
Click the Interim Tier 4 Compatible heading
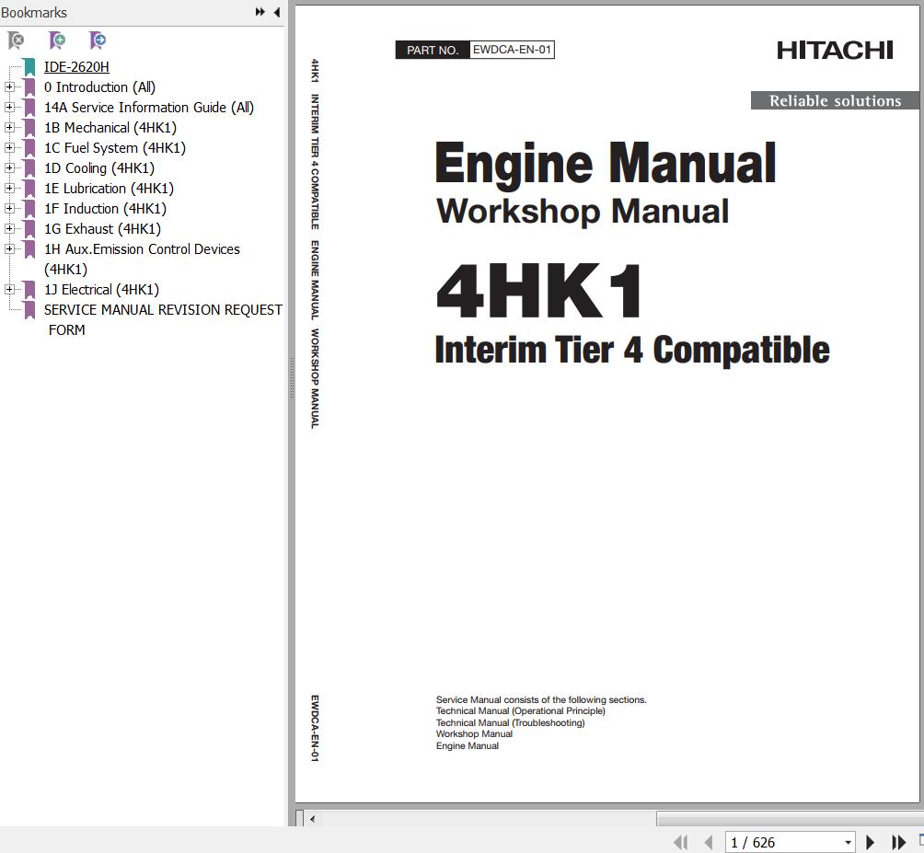point(632,350)
